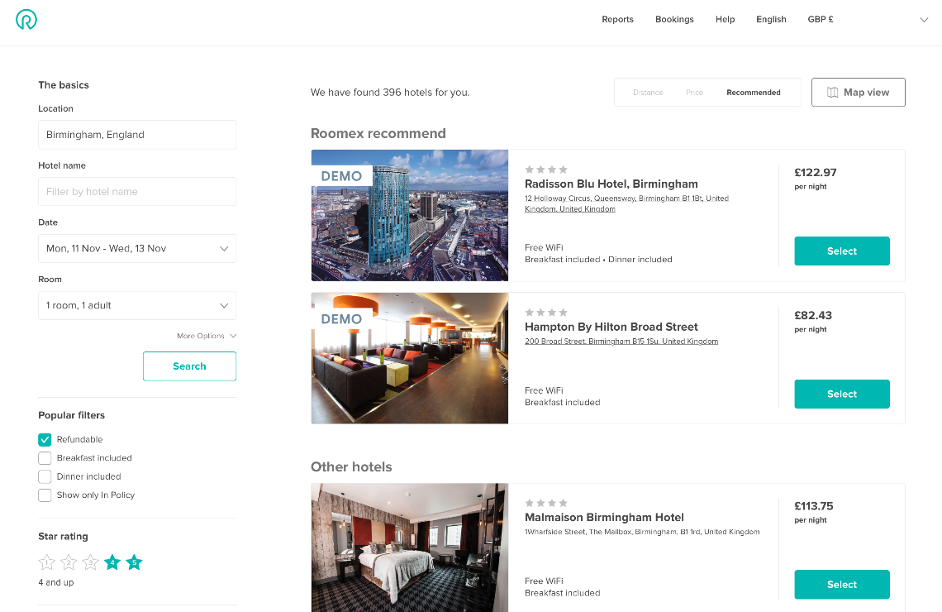Open Hampton By Hilton Broad Street title
Viewport: 942px width, 612px height.
(x=611, y=327)
